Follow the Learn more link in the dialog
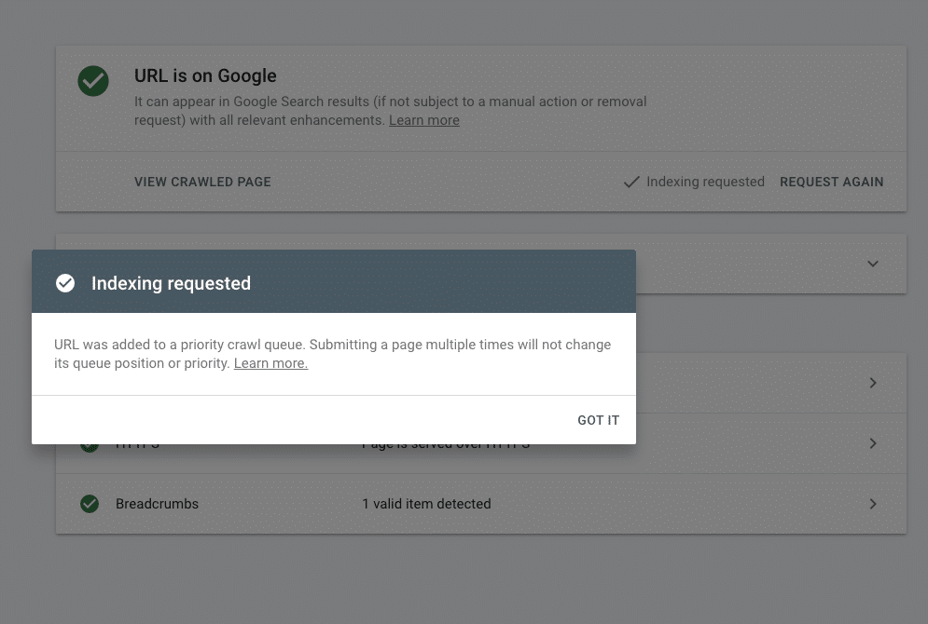The height and width of the screenshot is (624, 928). (270, 363)
